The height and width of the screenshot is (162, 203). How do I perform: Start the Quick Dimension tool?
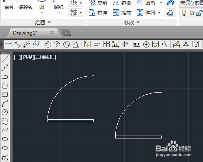coord(87,44)
